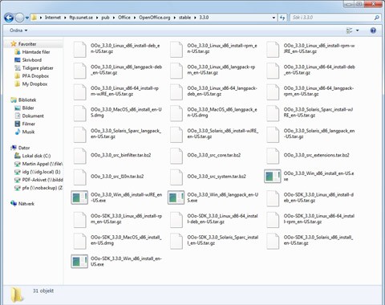The image size is (385, 305).
Task: Select icon of OOo_3.3.0_Linux_x86_install-rpm_en-US.tar.gz
Action: pyautogui.click(x=176, y=50)
